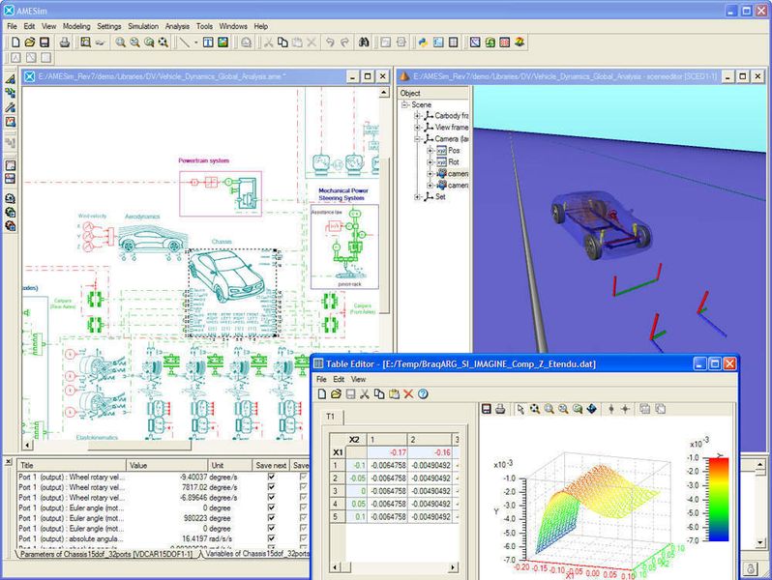Open the Simulation menu
772x580 pixels.
click(143, 26)
